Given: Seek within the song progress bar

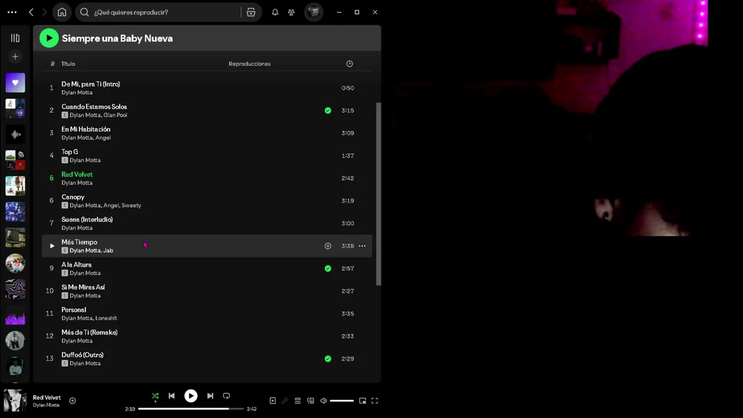Looking at the screenshot, I should pos(190,409).
